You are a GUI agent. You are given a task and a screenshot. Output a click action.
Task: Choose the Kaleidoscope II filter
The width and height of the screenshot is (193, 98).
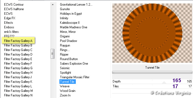[x=70, y=23]
